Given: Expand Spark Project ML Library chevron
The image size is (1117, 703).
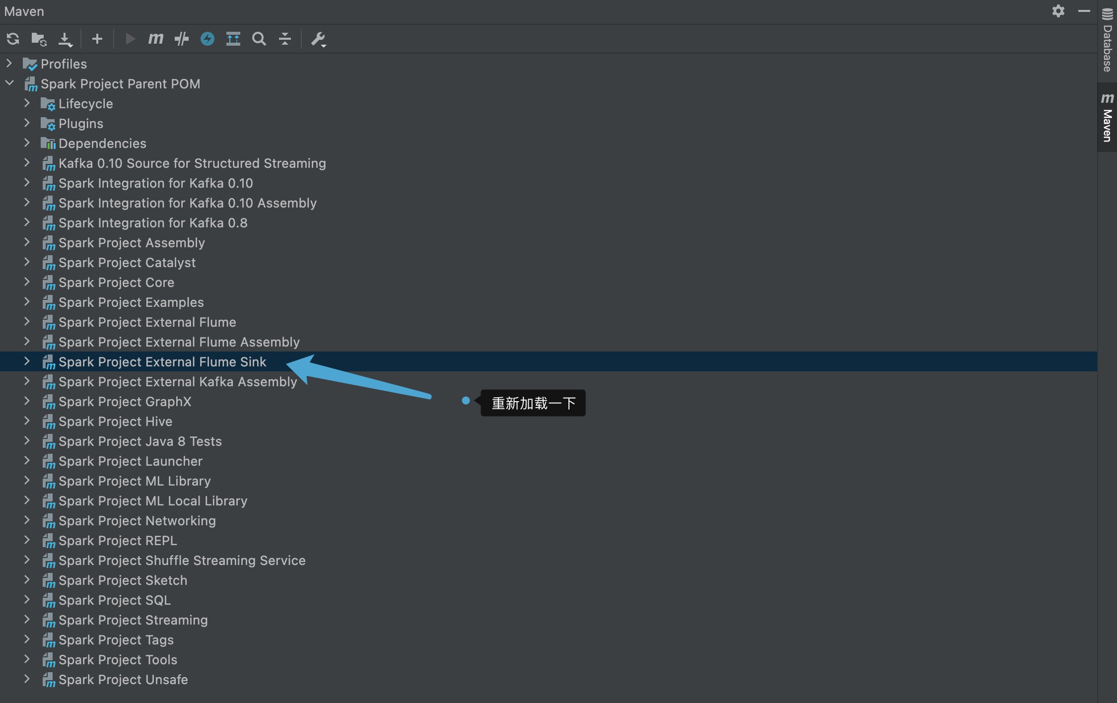Looking at the screenshot, I should coord(27,481).
